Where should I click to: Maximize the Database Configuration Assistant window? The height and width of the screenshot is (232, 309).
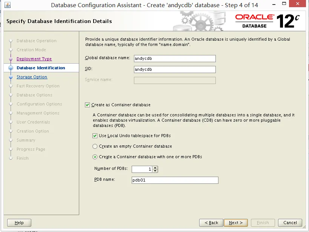point(284,3)
